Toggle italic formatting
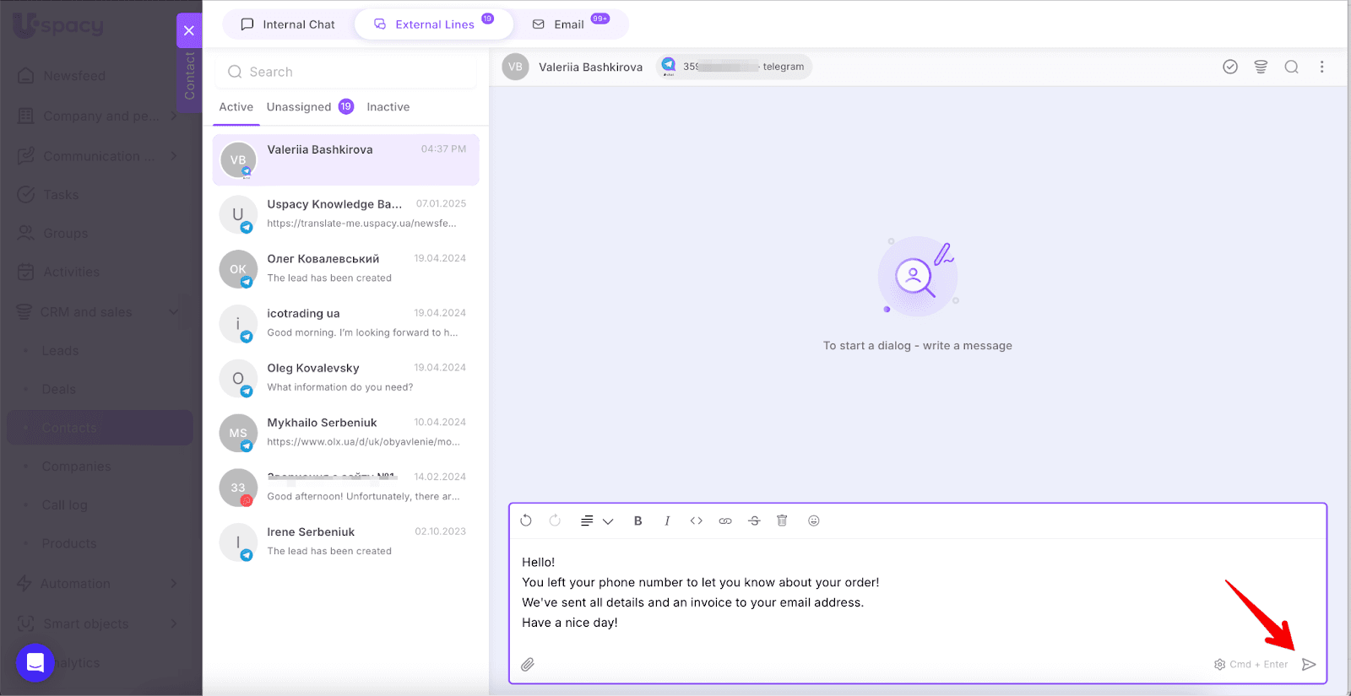Viewport: 1351px width, 696px height. tap(667, 521)
